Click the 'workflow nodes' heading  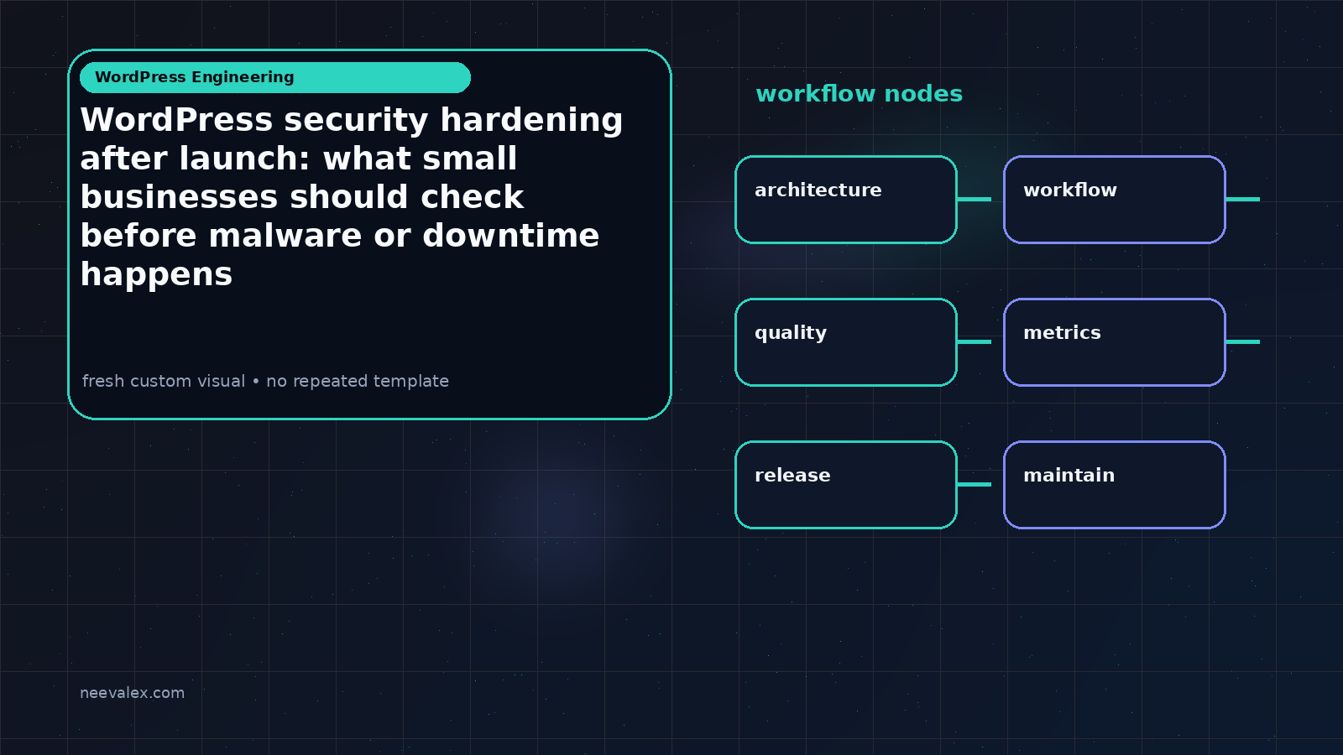[x=859, y=93]
